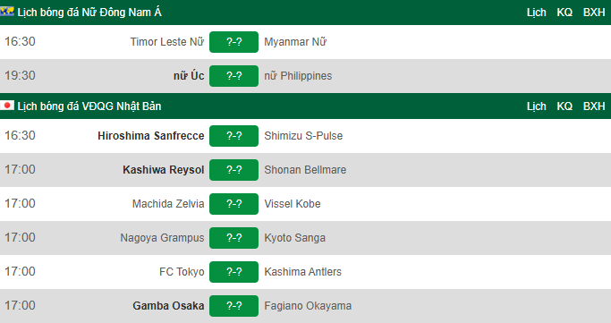
Task: Open the Machida Zelvia match score button
Action: (x=233, y=204)
